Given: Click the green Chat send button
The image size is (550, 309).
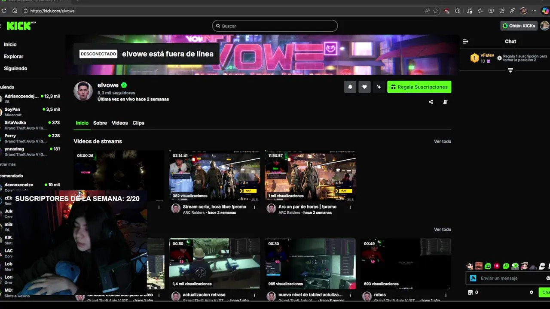Looking at the screenshot, I should click(x=545, y=292).
